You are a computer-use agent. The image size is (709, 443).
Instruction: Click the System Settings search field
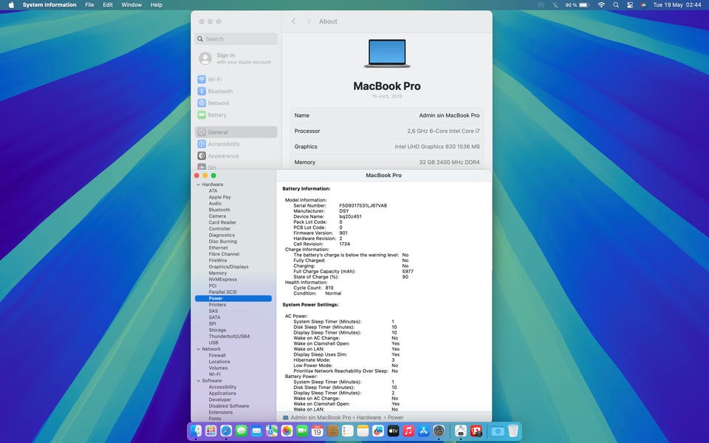[x=236, y=39]
